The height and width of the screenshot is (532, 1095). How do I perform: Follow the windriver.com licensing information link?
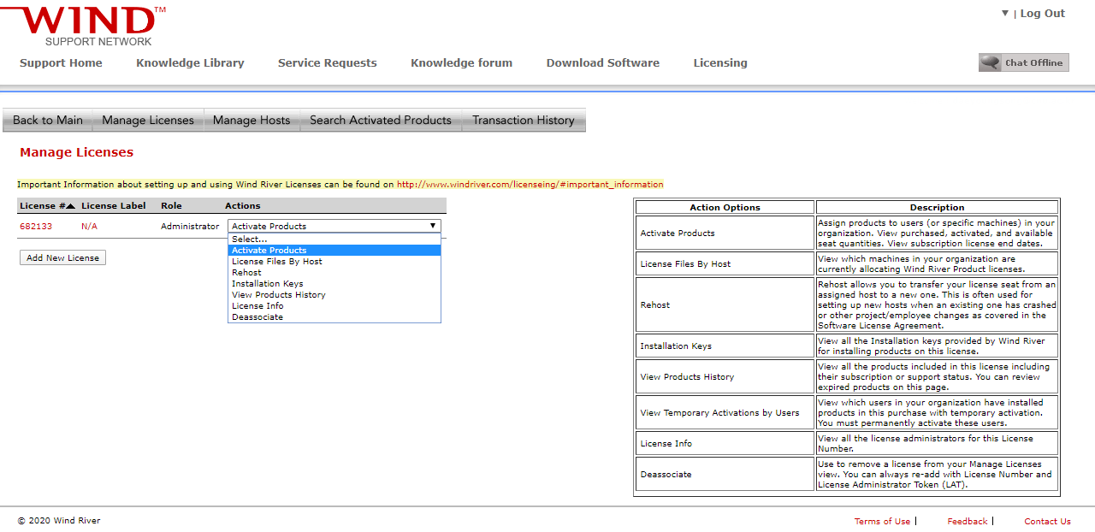(530, 184)
